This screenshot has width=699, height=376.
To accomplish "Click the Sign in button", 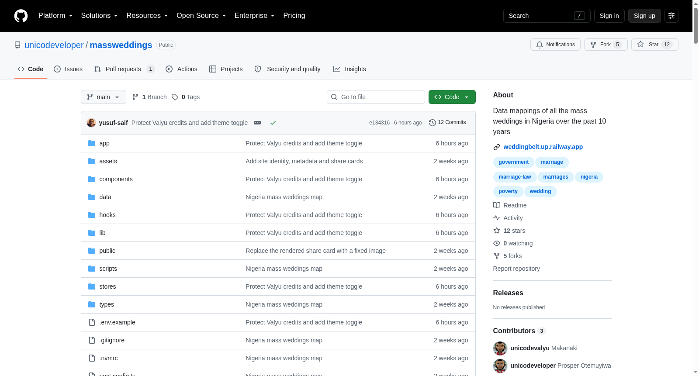I will click(x=609, y=16).
